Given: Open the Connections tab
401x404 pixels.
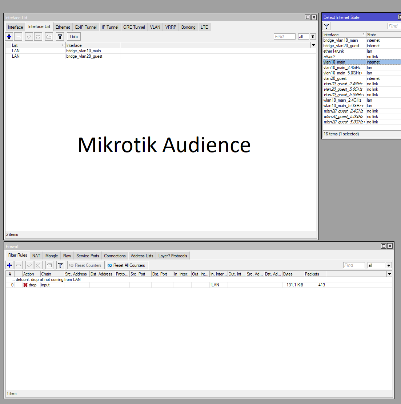Looking at the screenshot, I should click(115, 256).
